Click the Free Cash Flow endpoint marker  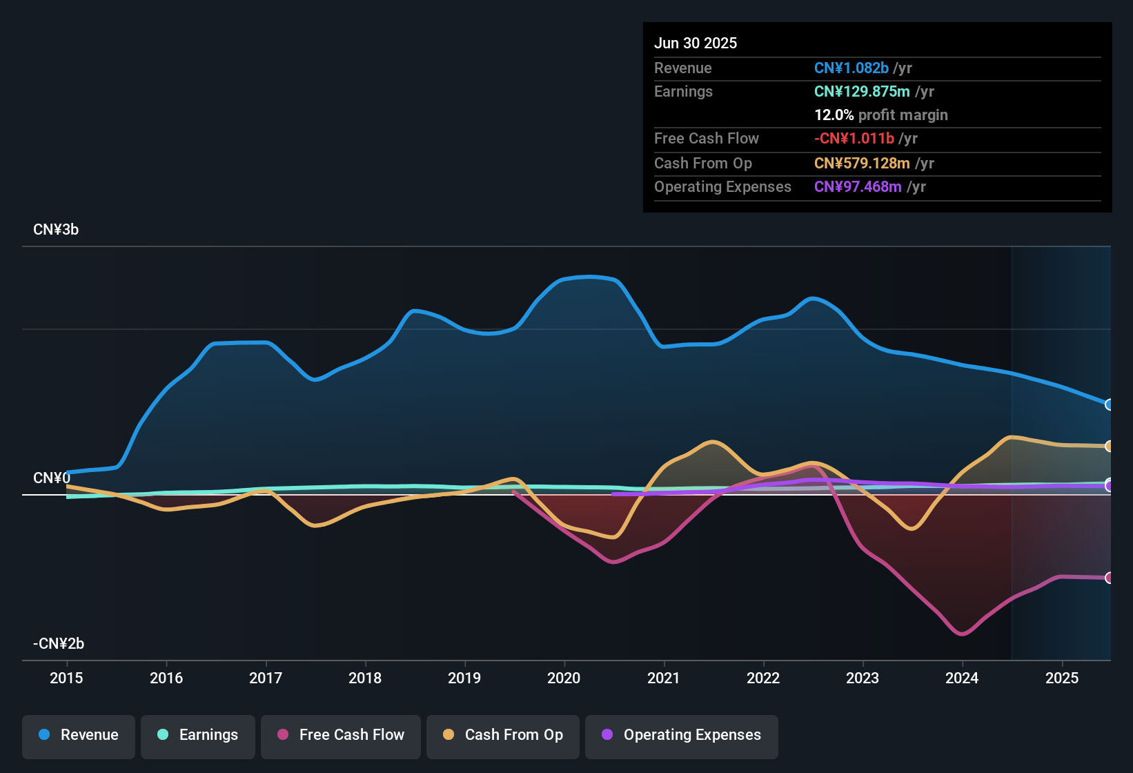(1110, 576)
